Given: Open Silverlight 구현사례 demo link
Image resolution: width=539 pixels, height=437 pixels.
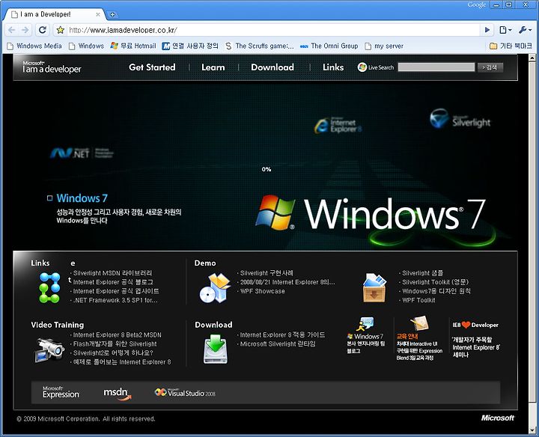Looking at the screenshot, I should [267, 273].
